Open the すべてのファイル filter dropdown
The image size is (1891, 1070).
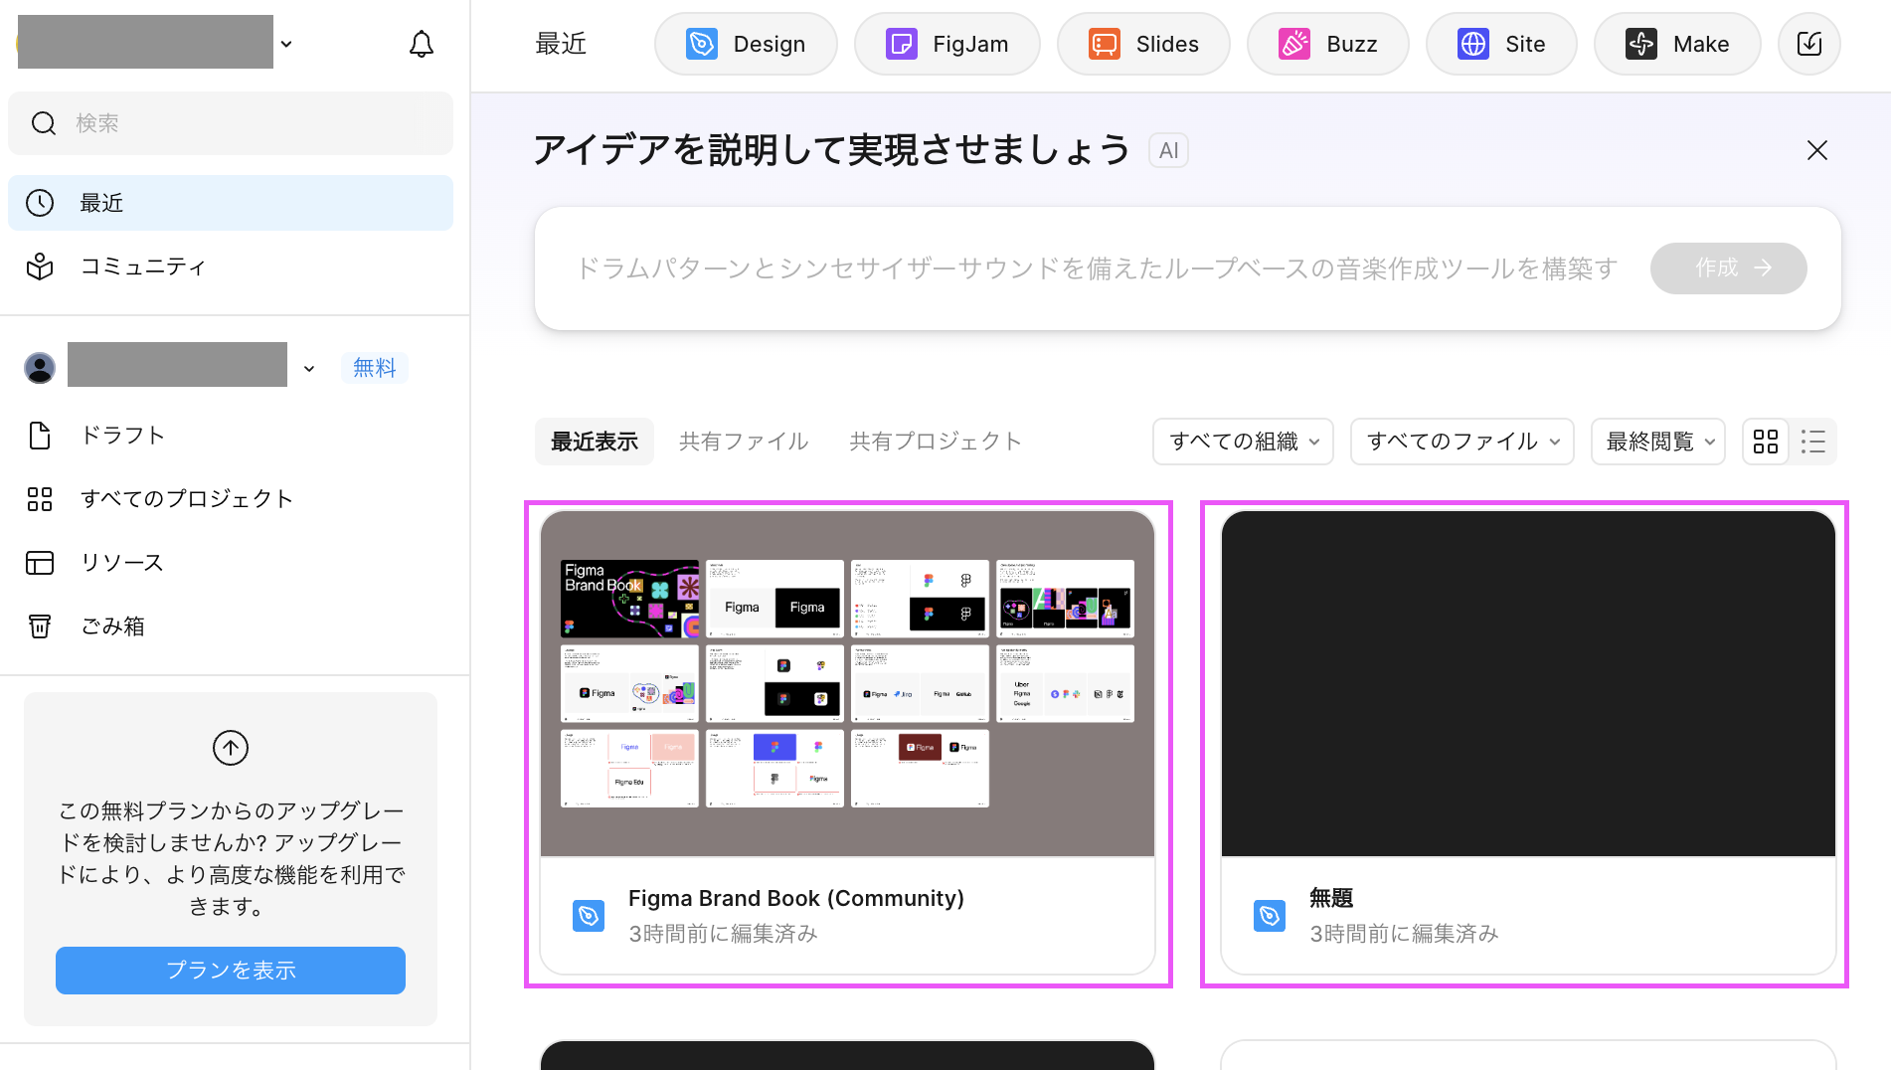[x=1461, y=442]
